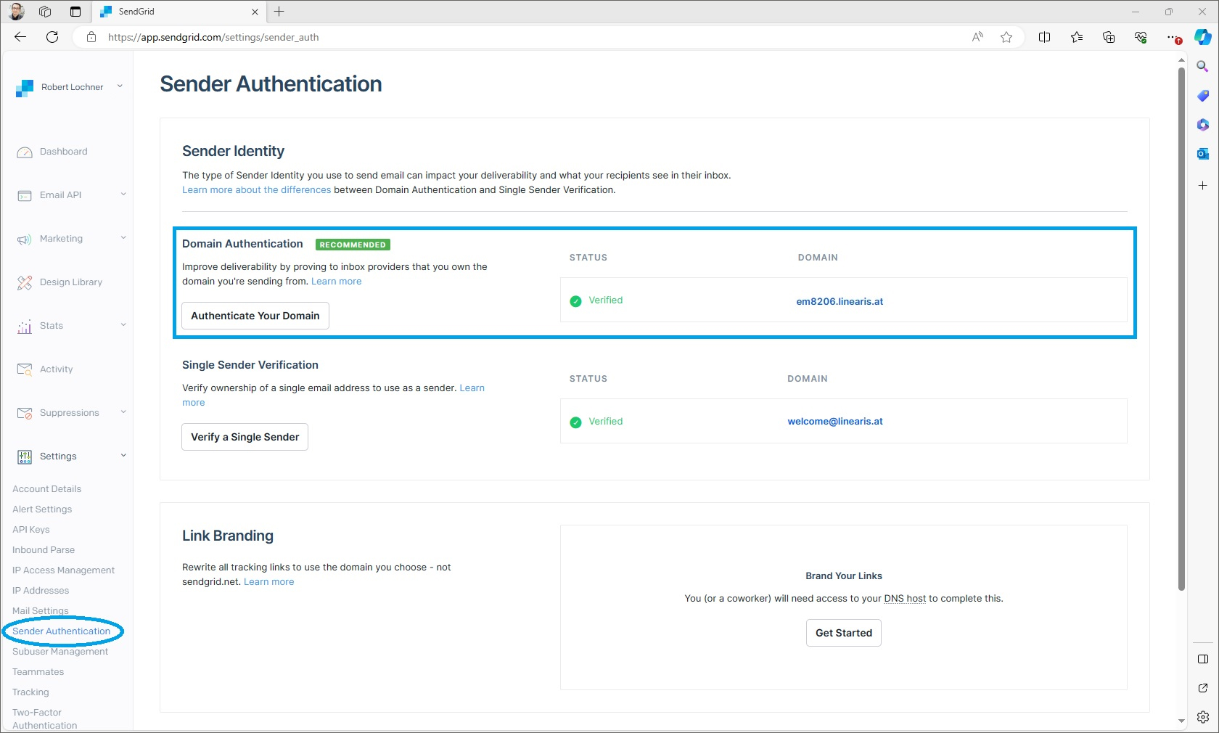Expand the Suppressions menu chevron
Image resolution: width=1219 pixels, height=733 pixels.
click(x=123, y=411)
